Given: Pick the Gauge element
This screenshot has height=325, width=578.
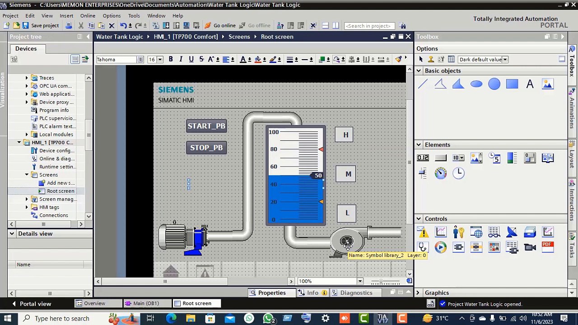Looking at the screenshot, I should [x=440, y=173].
